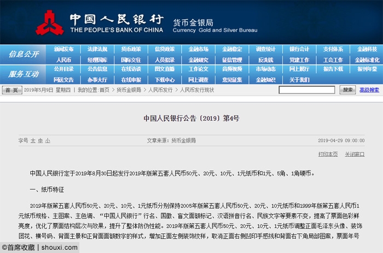Open 人民币发行现状 breadcrumb link
This screenshot has width=383, height=253.
coord(197,90)
